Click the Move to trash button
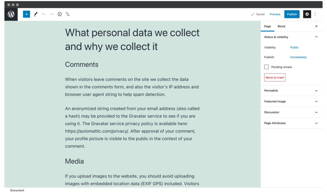 click(x=275, y=77)
